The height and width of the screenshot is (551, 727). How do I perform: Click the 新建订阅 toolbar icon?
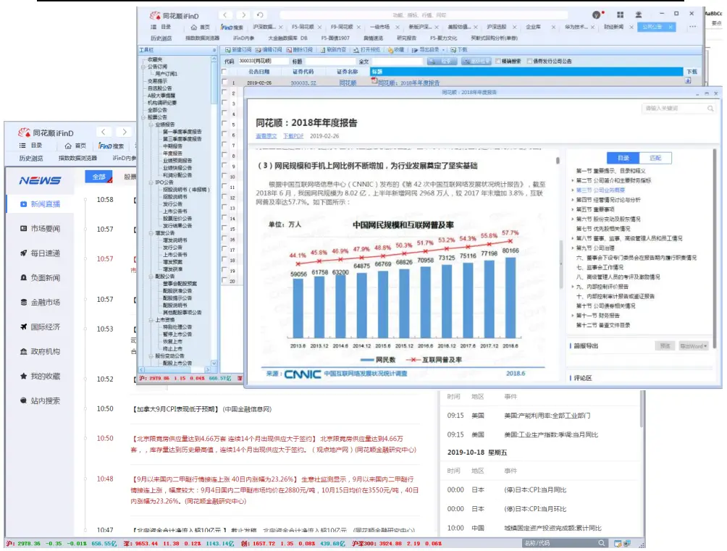coord(227,50)
